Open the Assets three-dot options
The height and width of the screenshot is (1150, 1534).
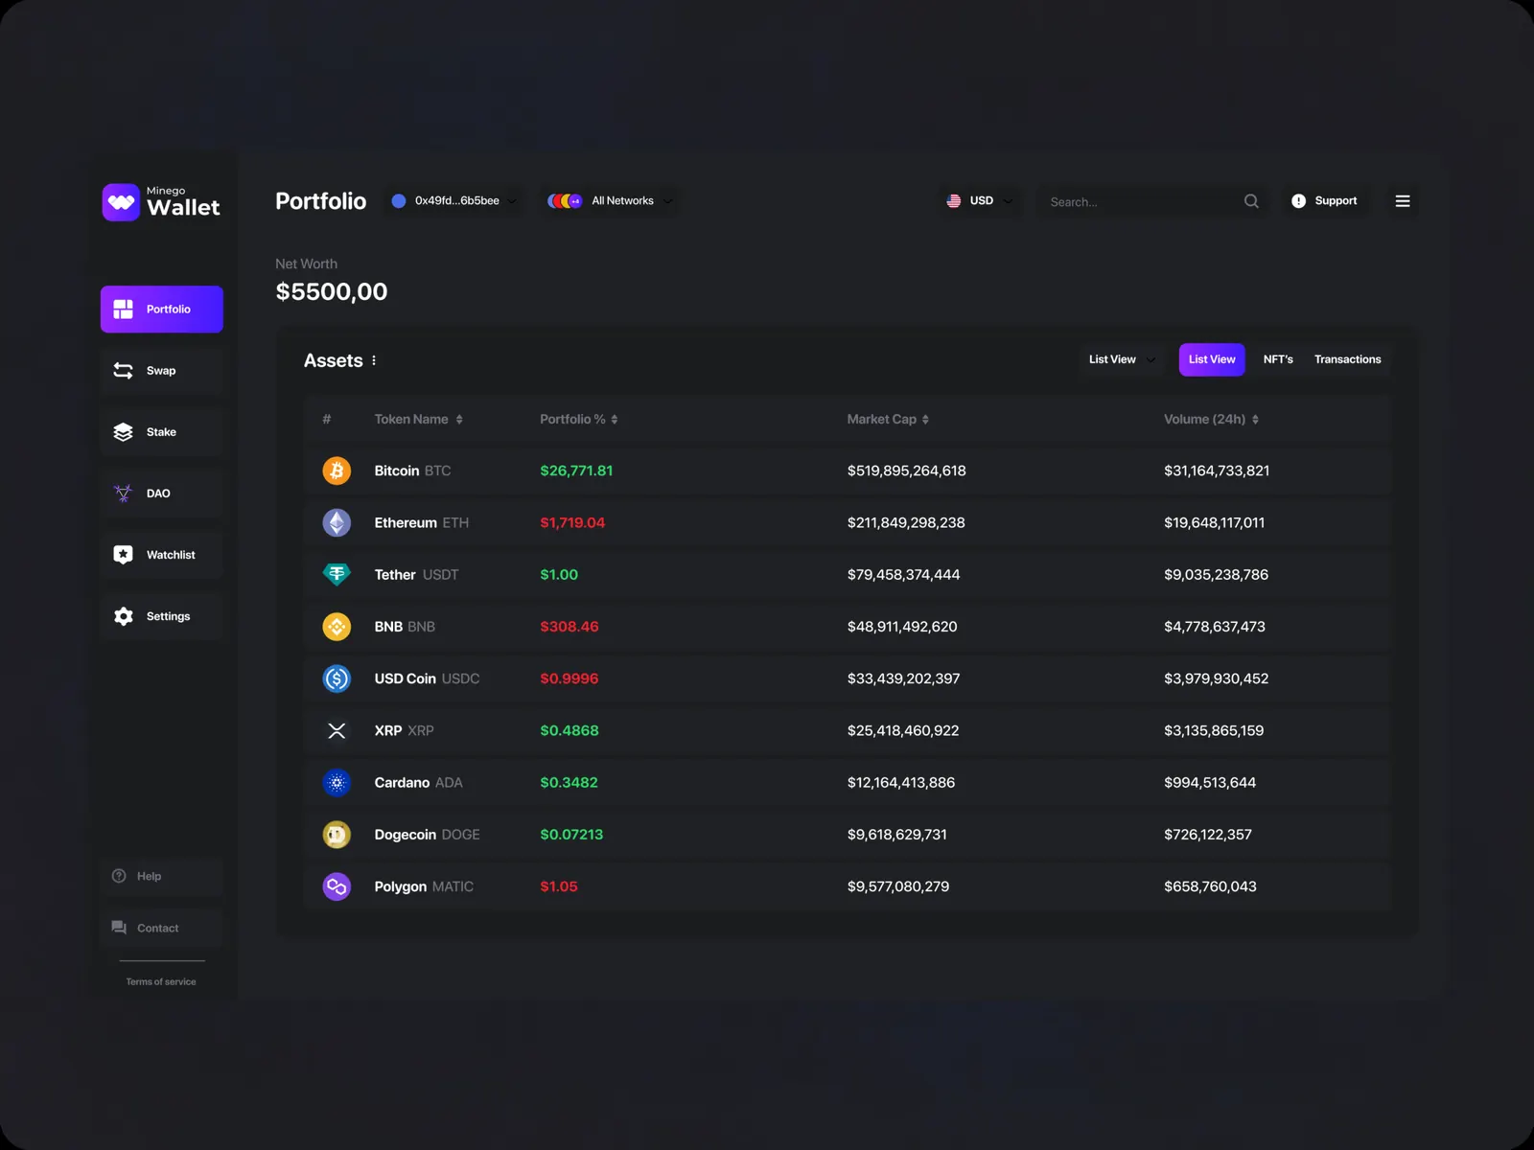coord(374,360)
